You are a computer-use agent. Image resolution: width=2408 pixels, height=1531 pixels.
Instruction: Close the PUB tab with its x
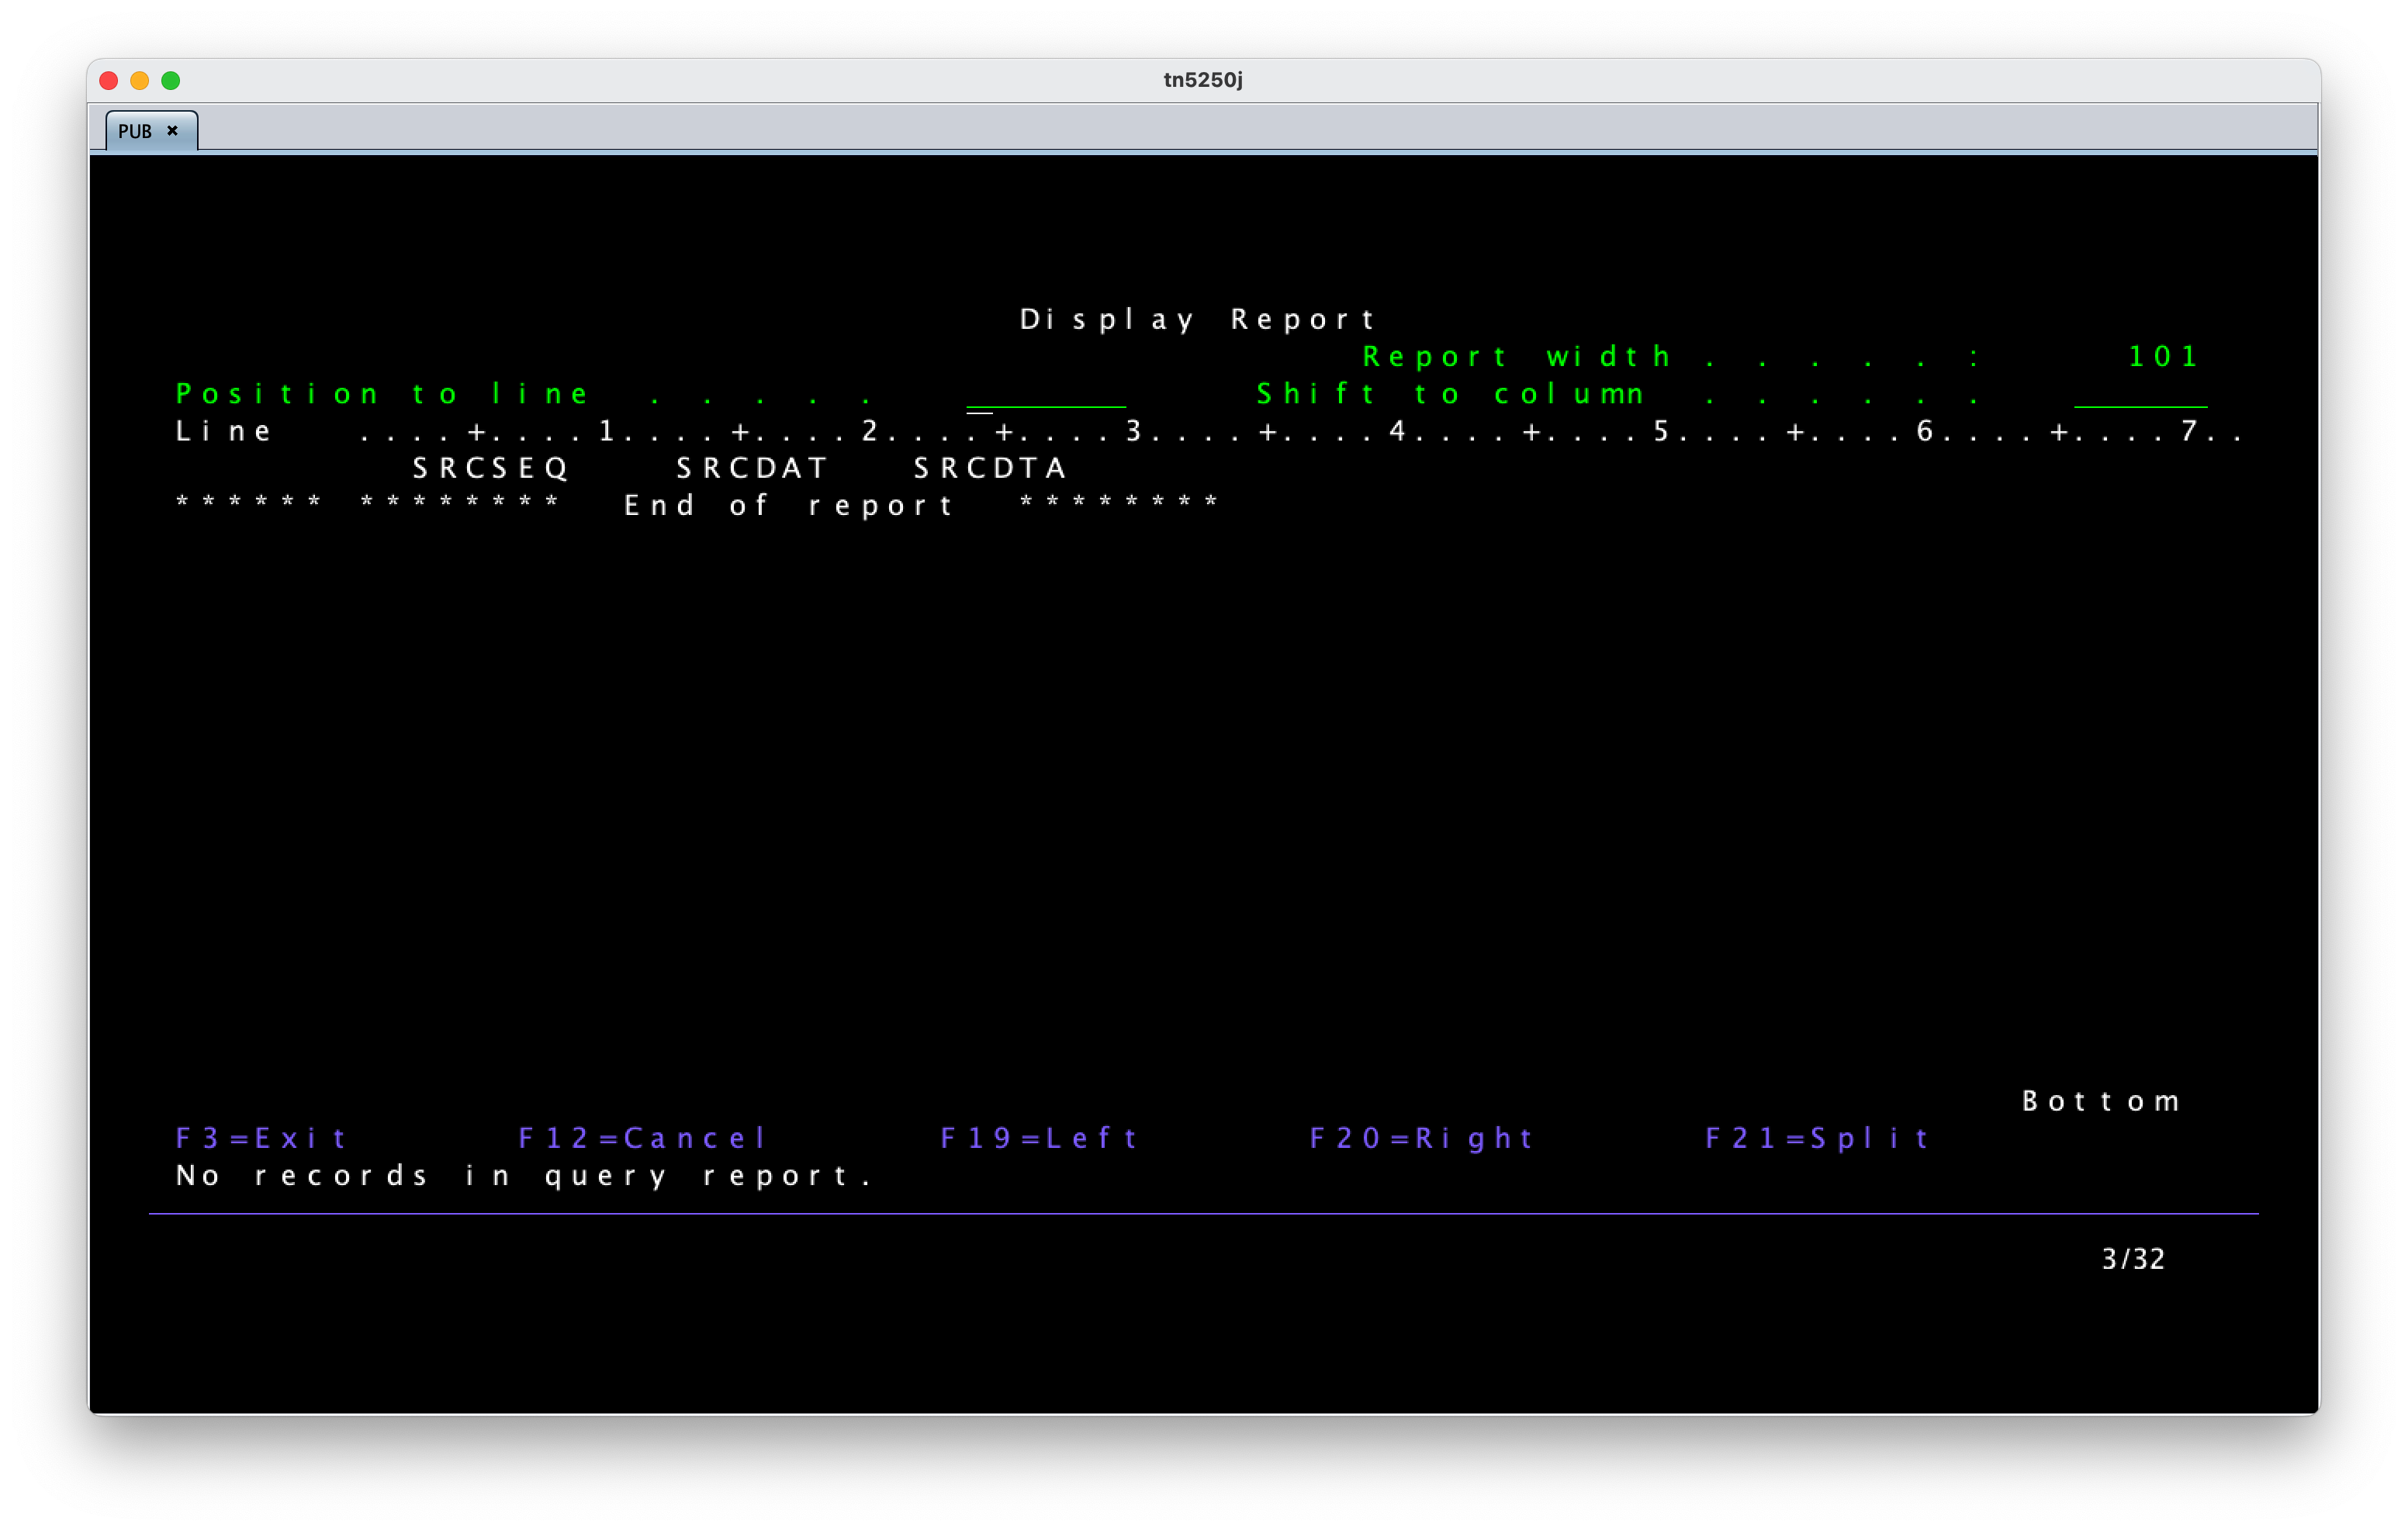(172, 131)
